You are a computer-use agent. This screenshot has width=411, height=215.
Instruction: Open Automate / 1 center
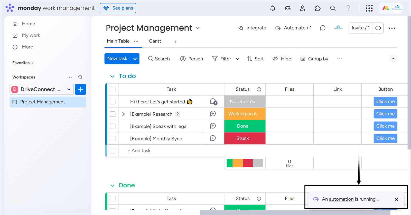293,28
